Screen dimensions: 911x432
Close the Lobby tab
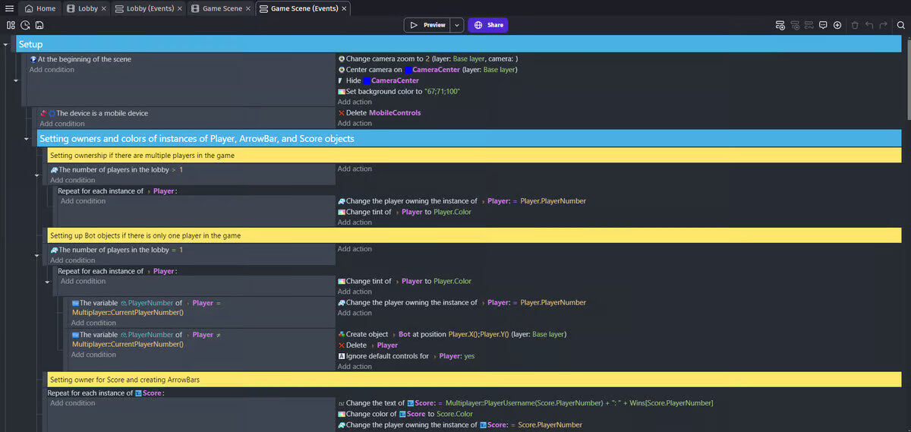click(x=103, y=8)
